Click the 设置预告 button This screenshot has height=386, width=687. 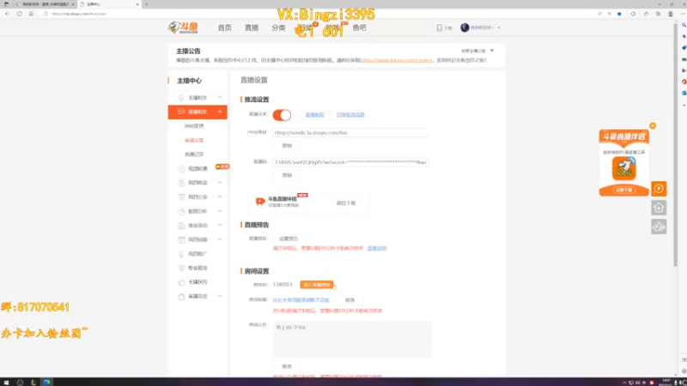pos(289,238)
